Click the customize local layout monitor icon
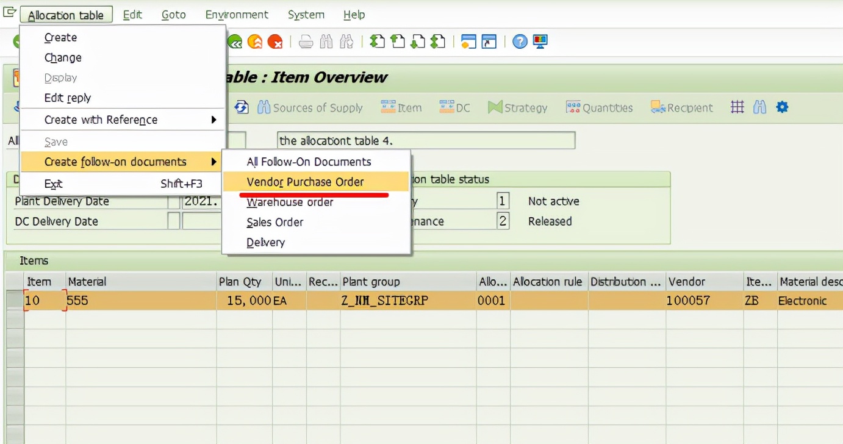This screenshot has width=843, height=444. click(x=540, y=41)
